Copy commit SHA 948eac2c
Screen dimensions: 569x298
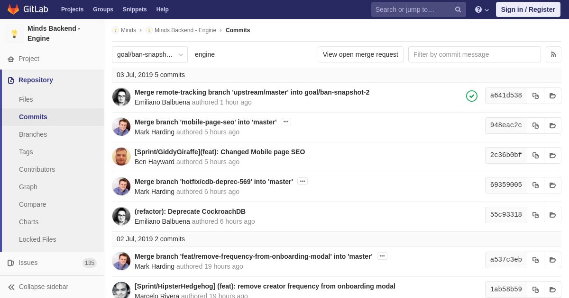coord(535,125)
